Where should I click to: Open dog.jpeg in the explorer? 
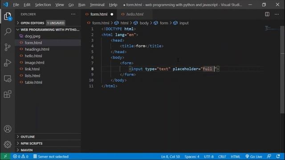tap(33, 36)
